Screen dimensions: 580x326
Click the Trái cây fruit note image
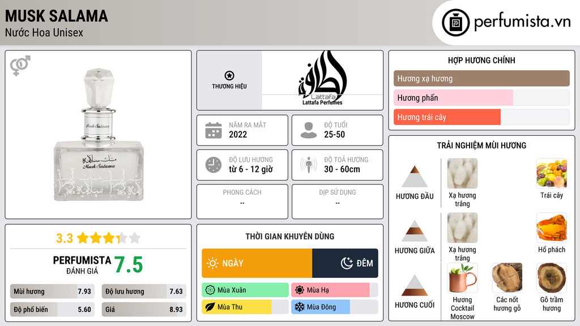551,173
